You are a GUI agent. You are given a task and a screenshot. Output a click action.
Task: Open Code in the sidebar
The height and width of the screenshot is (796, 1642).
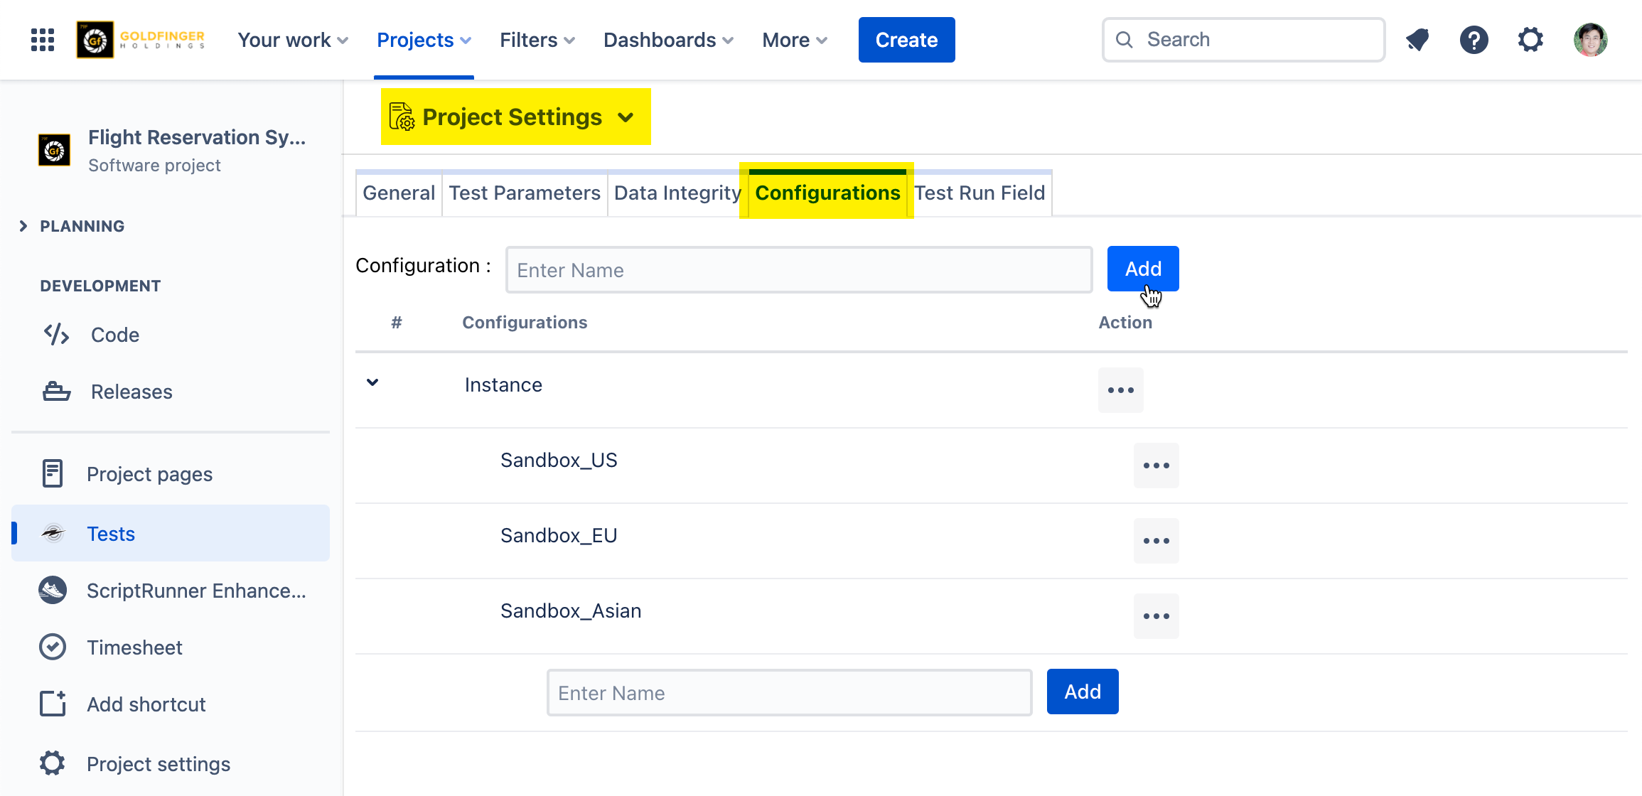click(x=114, y=335)
